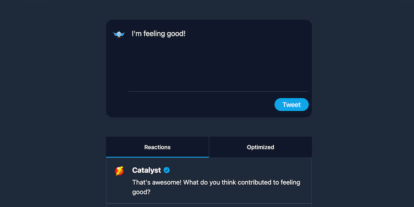
Task: Select Catalyst's "That's awesome!" reply text
Action: pos(157,182)
